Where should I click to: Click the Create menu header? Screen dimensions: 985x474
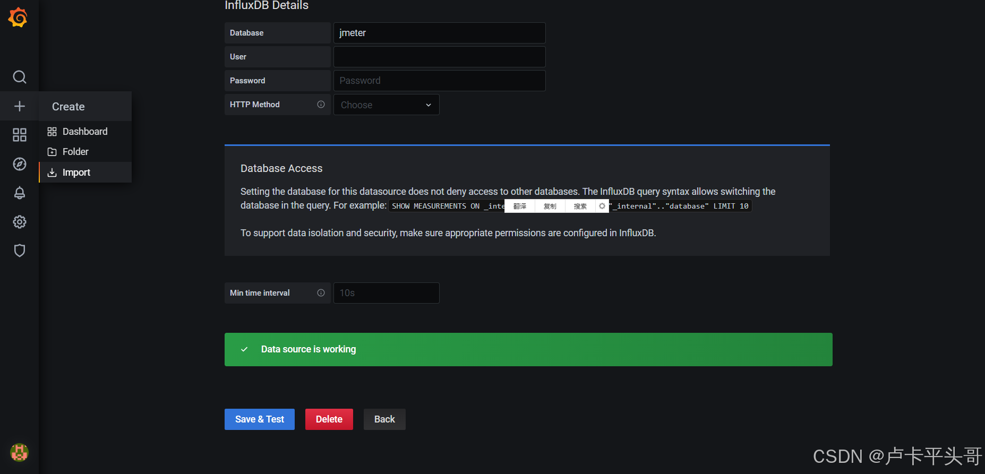[x=85, y=107]
